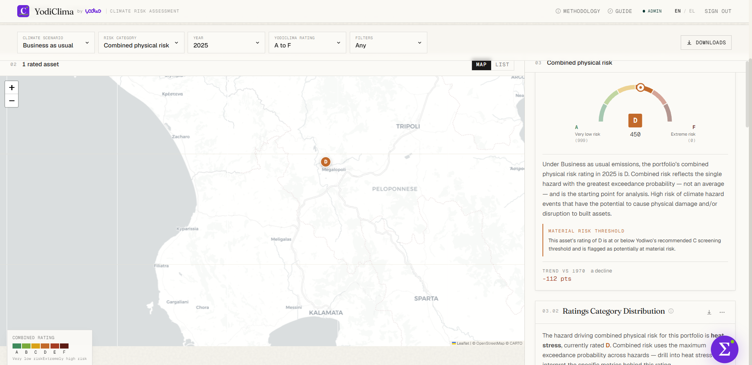Open more options for Ratings Category Distribution

722,312
